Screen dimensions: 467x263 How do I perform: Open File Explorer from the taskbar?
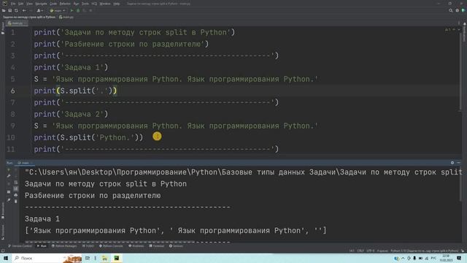pos(104,258)
